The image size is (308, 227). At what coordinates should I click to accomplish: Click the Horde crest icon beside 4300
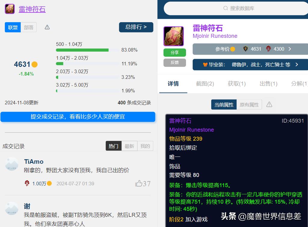269,49
